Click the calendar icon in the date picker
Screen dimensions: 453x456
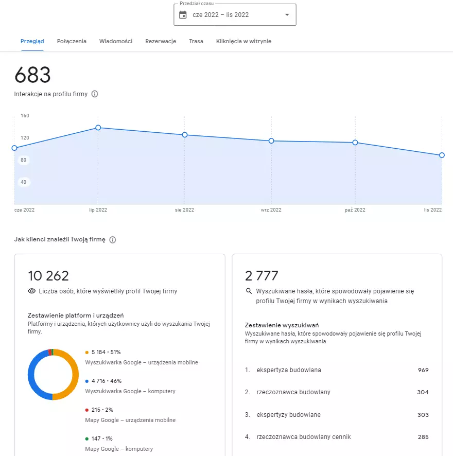[x=182, y=14]
